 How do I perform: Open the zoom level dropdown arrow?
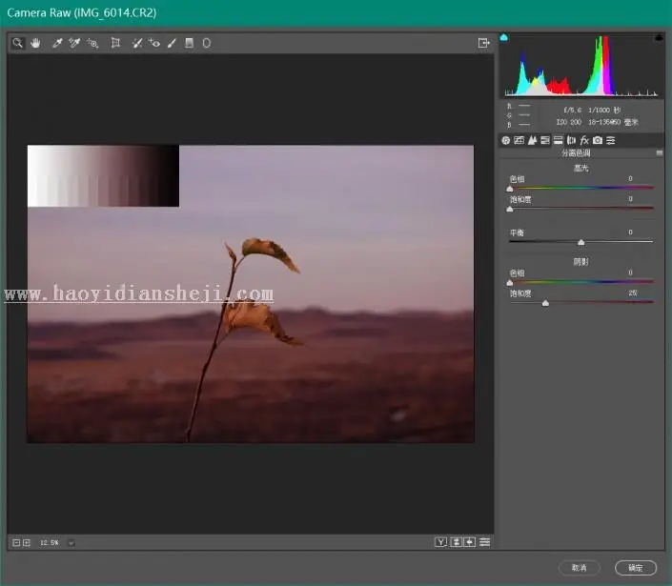71,543
